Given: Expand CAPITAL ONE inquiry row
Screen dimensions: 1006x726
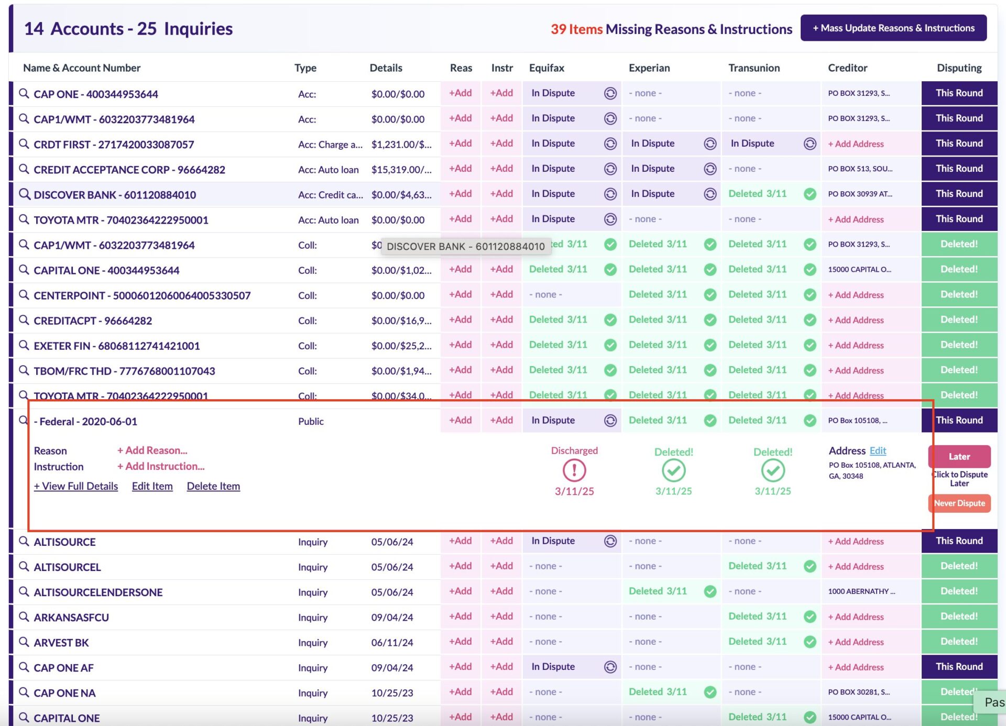Looking at the screenshot, I should (67, 718).
